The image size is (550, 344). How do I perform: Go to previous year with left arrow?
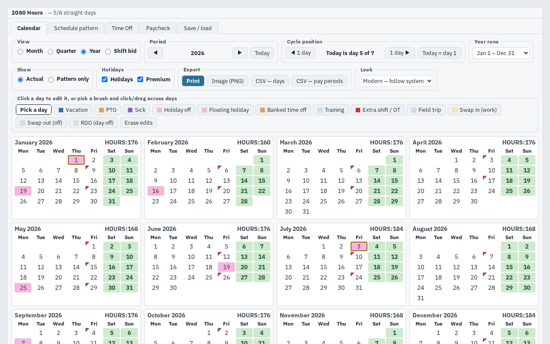coord(155,53)
